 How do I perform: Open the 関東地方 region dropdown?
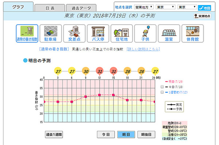[x=144, y=7]
